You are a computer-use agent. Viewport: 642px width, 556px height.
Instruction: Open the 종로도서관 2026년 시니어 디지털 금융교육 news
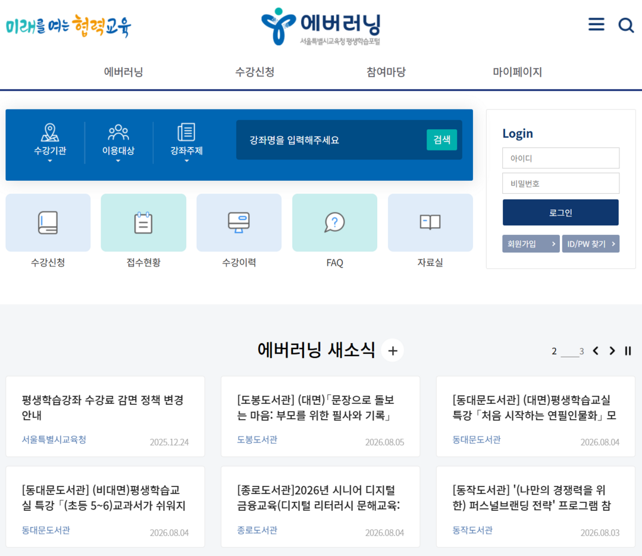[x=318, y=498]
